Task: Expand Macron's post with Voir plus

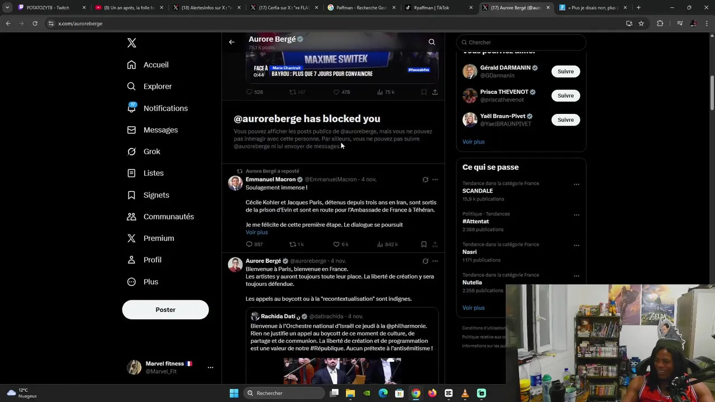Action: point(256,232)
